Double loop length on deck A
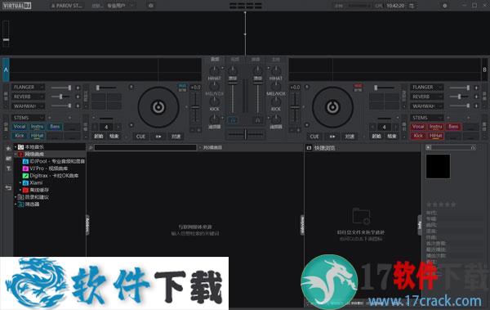This screenshot has height=310, width=490. pos(118,127)
